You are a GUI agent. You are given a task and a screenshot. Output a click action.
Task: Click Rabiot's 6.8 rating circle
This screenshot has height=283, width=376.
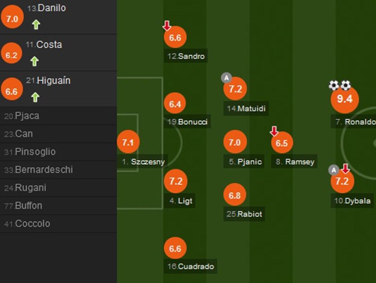235,195
